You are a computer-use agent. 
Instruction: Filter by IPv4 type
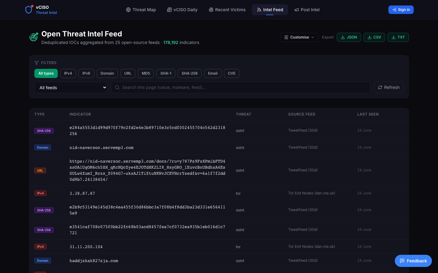tap(68, 73)
